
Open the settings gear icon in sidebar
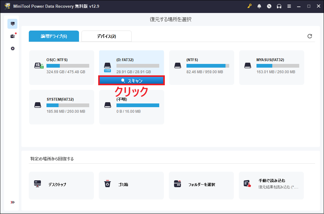click(x=13, y=48)
